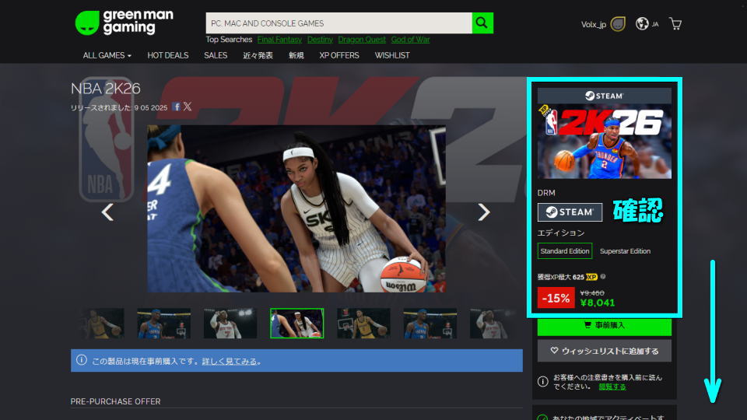The image size is (747, 420).
Task: Click the -15% discount badge
Action: [556, 298]
